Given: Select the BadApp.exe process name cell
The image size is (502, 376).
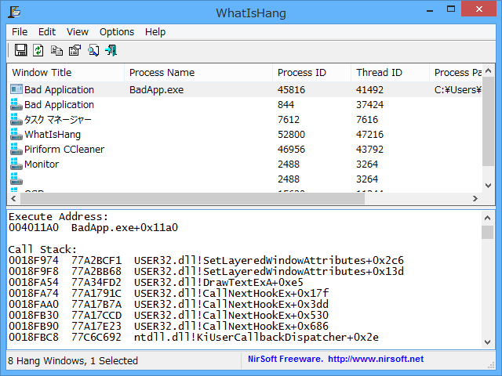Looking at the screenshot, I should [x=157, y=89].
